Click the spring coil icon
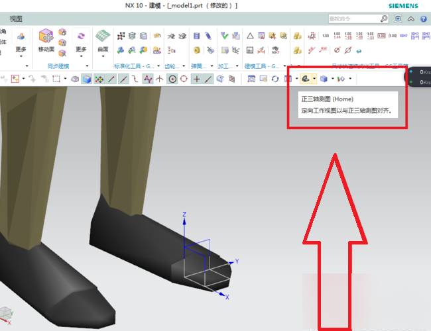Image resolution: width=431 pixels, height=331 pixels. point(208,36)
